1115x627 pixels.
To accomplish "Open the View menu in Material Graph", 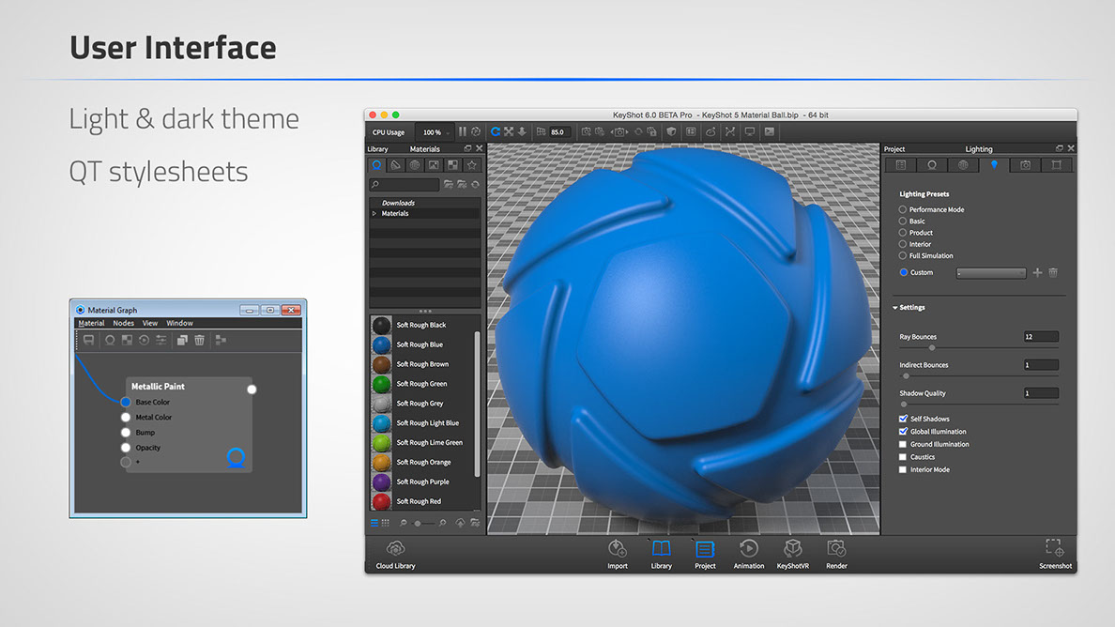I will 149,323.
